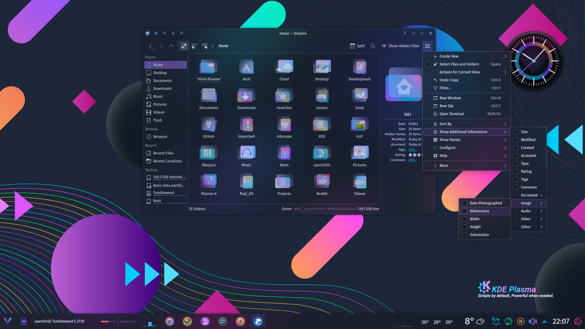Choose Filter... from the menu
The width and height of the screenshot is (585, 329).
tap(466, 88)
